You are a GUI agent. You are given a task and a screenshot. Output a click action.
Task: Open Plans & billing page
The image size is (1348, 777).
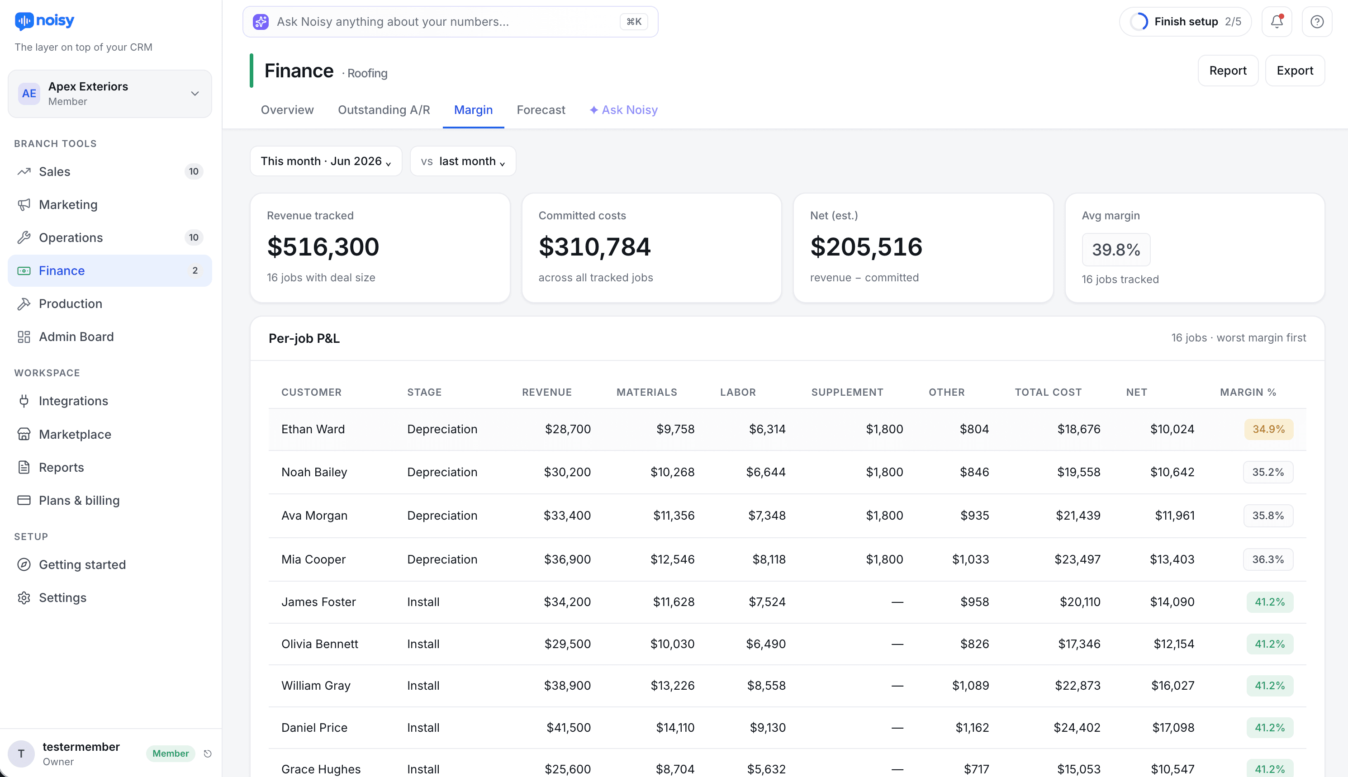coord(110,501)
